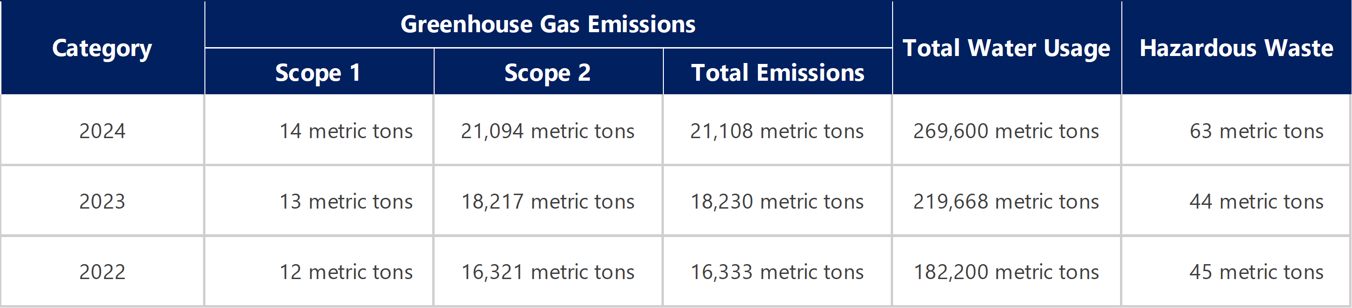
Task: Click the Scope 1 subheader
Action: click(318, 72)
